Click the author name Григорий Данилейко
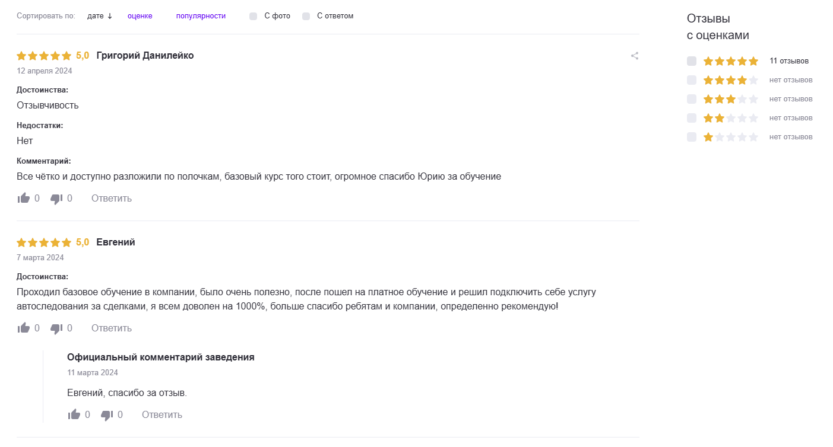 [x=145, y=56]
